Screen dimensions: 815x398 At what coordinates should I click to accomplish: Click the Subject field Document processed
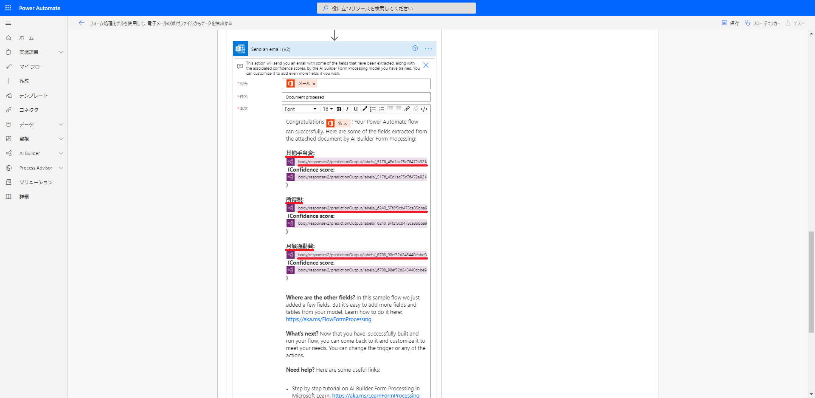tap(356, 97)
